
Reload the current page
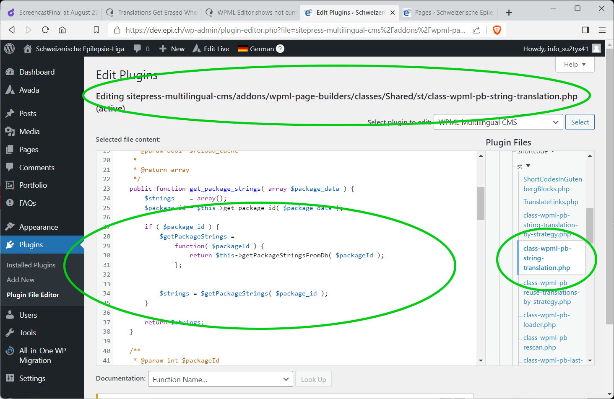[45, 30]
